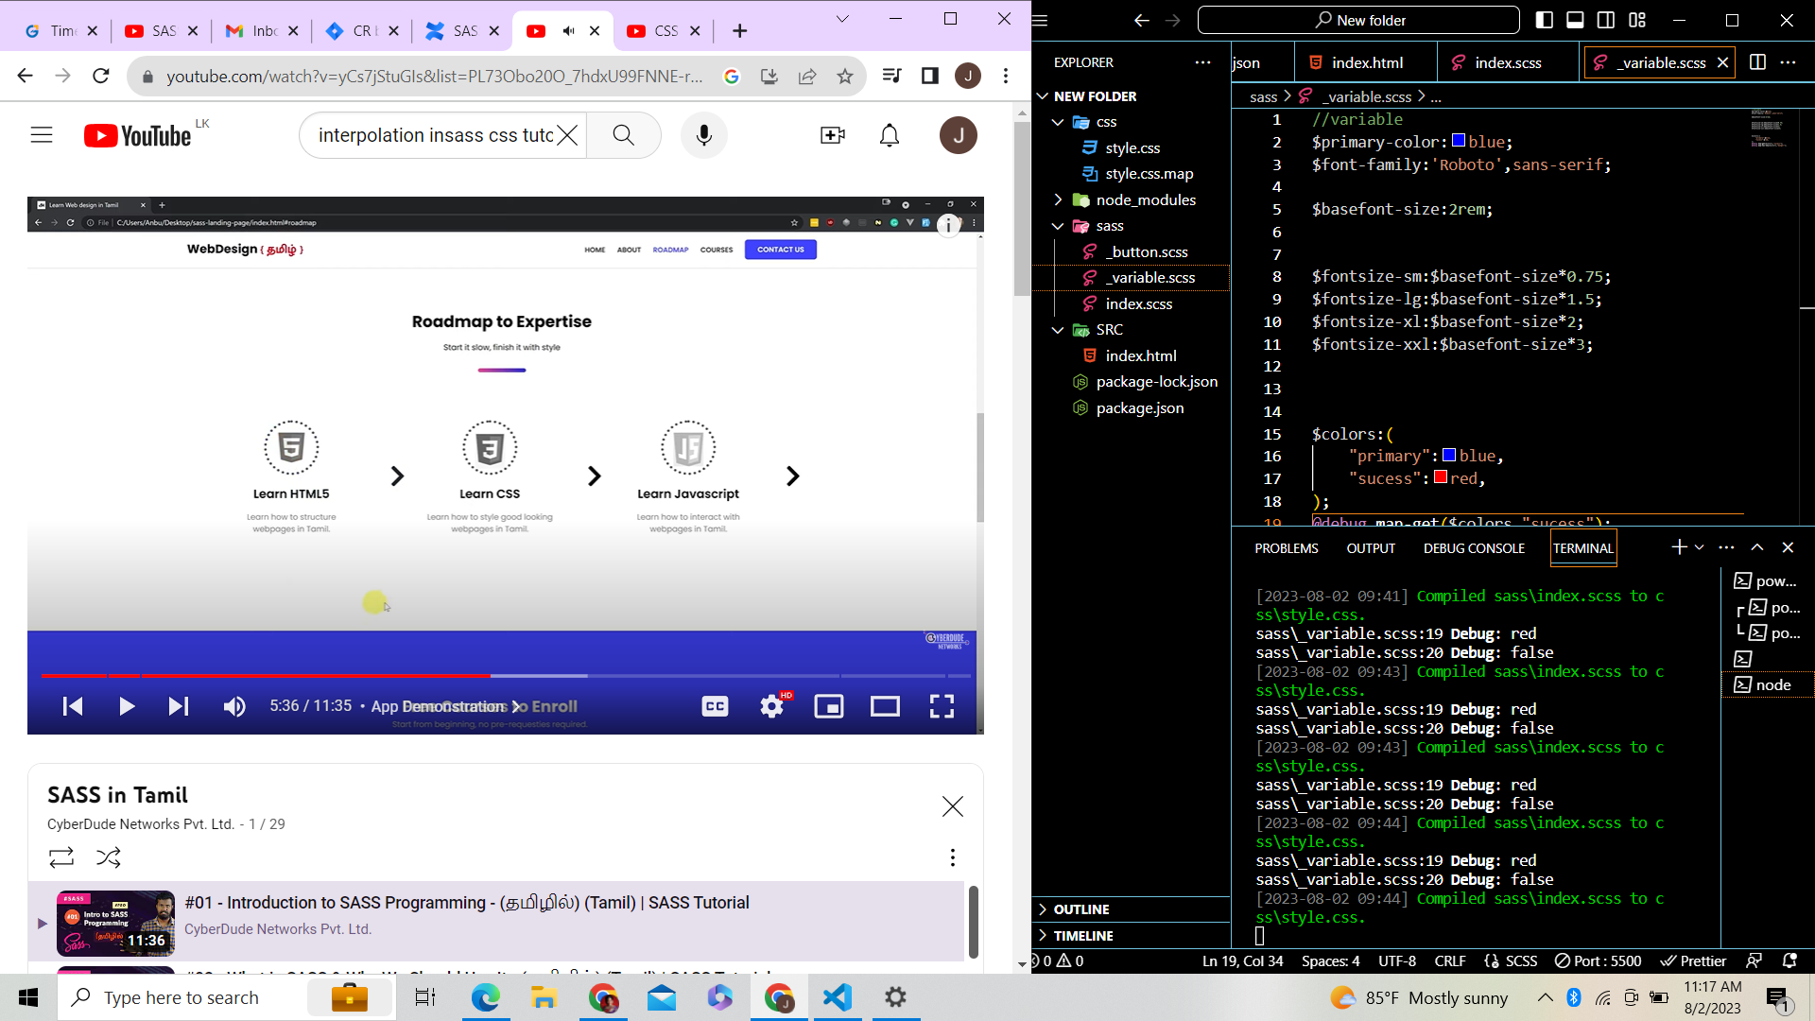Toggle playlist shuffle
Viewport: 1815px width, 1021px height.
click(109, 857)
